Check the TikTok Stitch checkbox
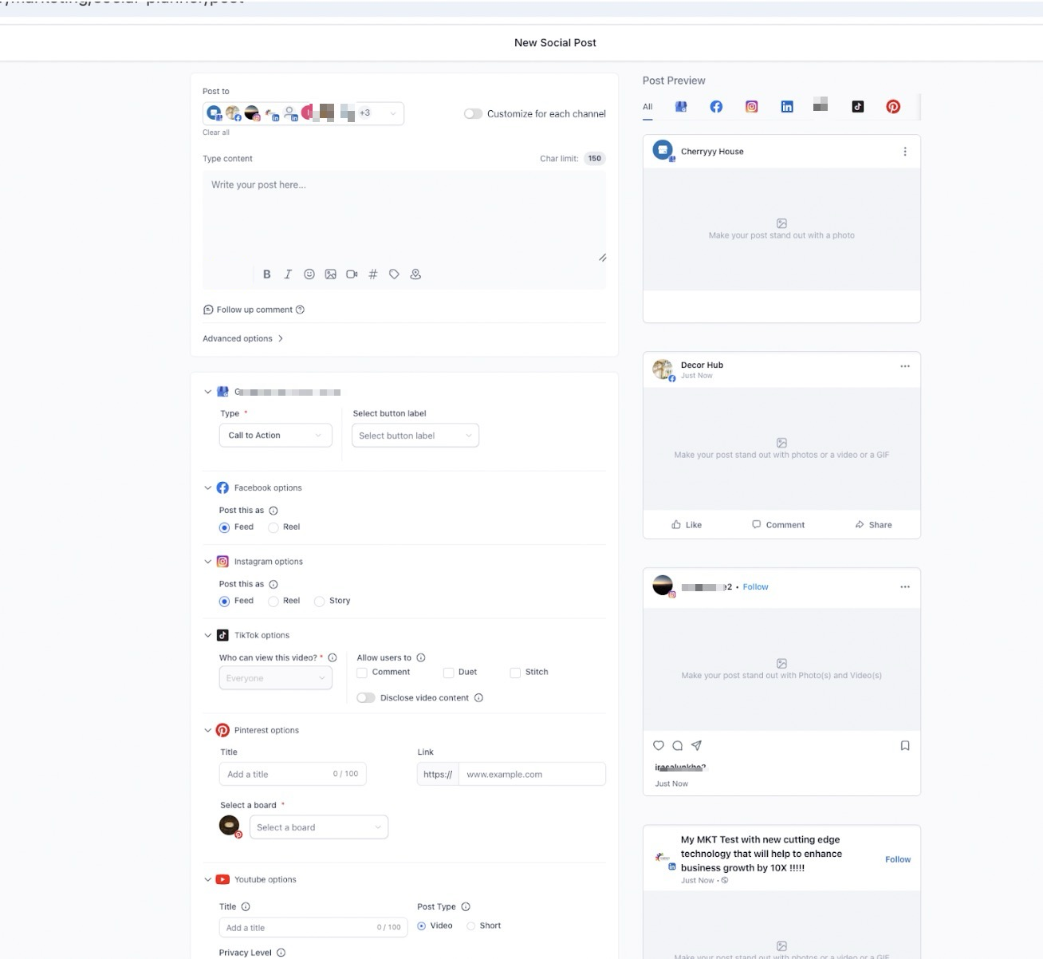This screenshot has width=1043, height=959. (x=515, y=673)
